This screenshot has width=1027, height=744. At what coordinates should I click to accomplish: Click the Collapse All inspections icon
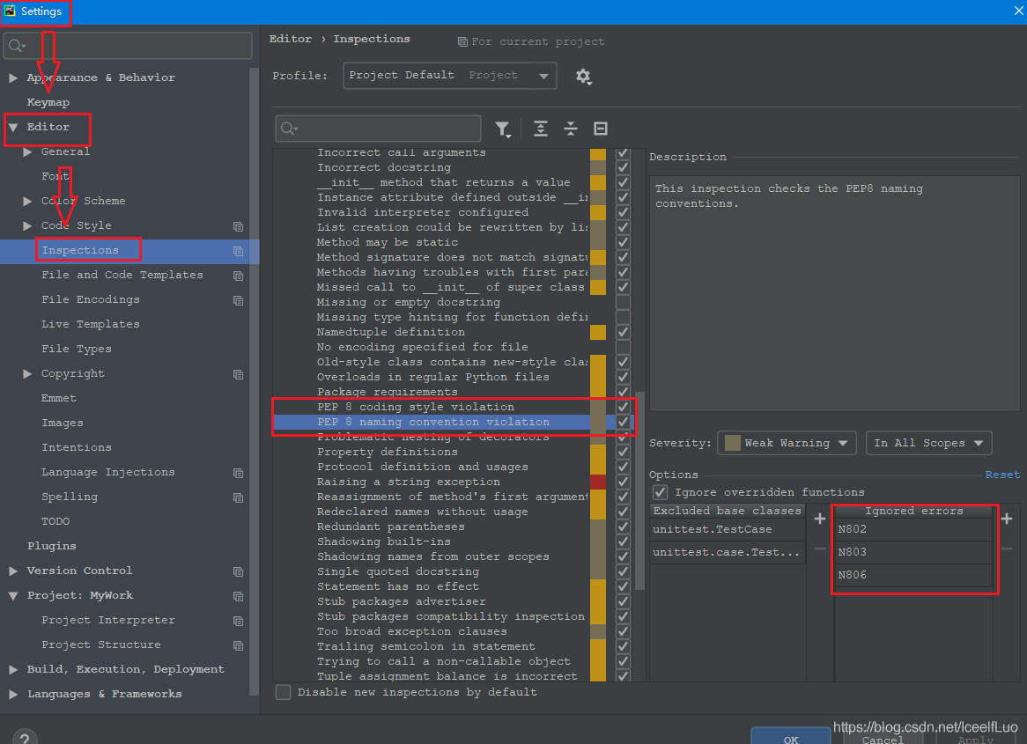(571, 129)
